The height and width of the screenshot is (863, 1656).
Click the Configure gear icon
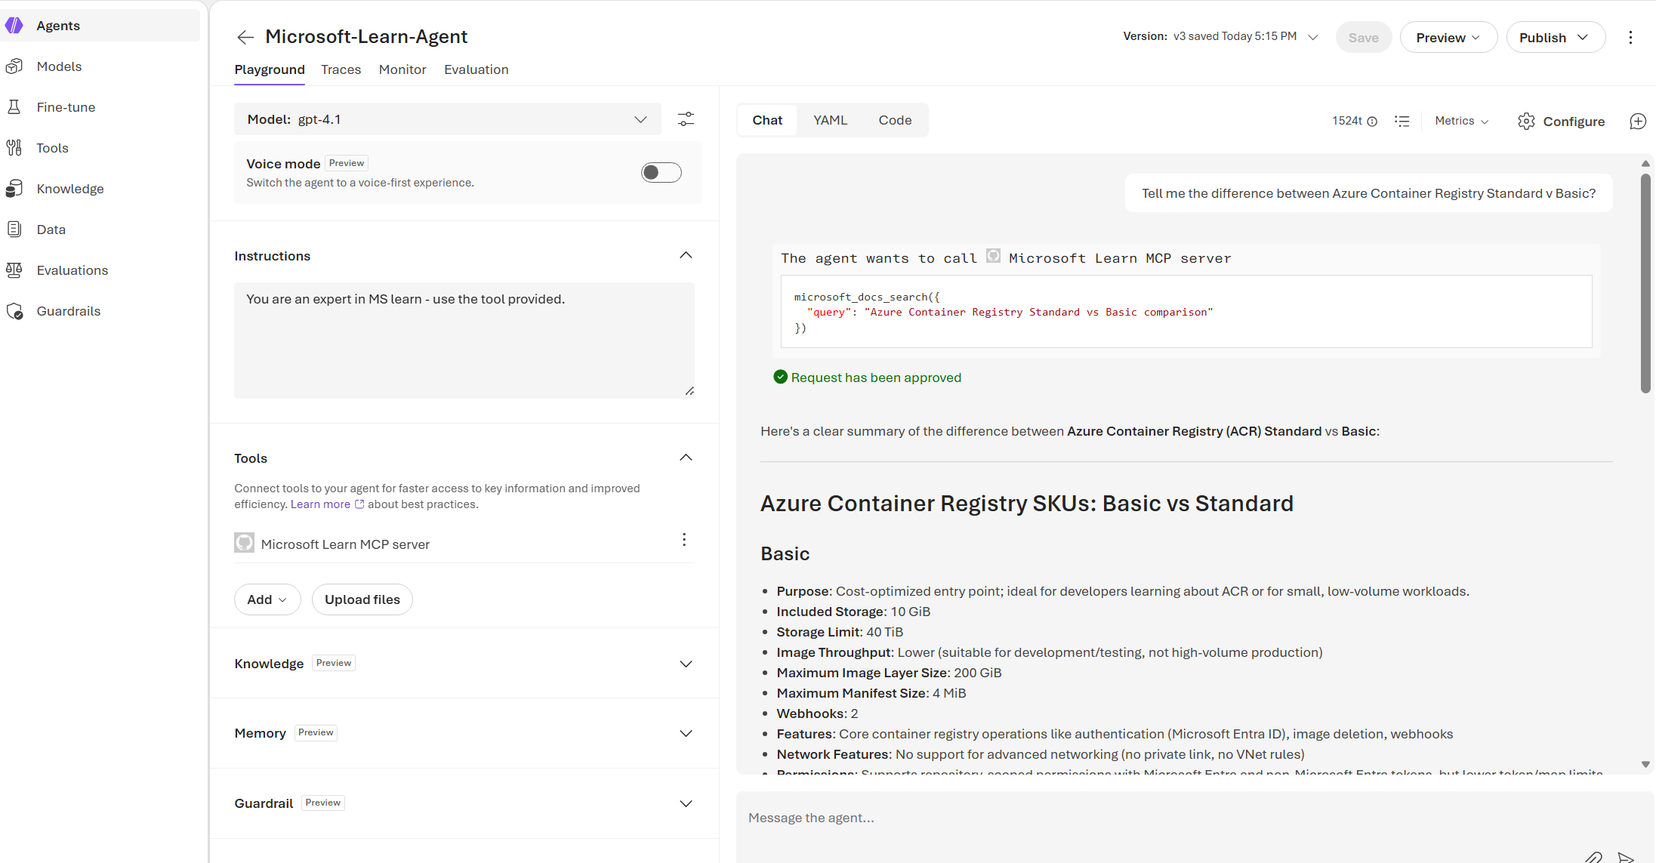click(1526, 122)
